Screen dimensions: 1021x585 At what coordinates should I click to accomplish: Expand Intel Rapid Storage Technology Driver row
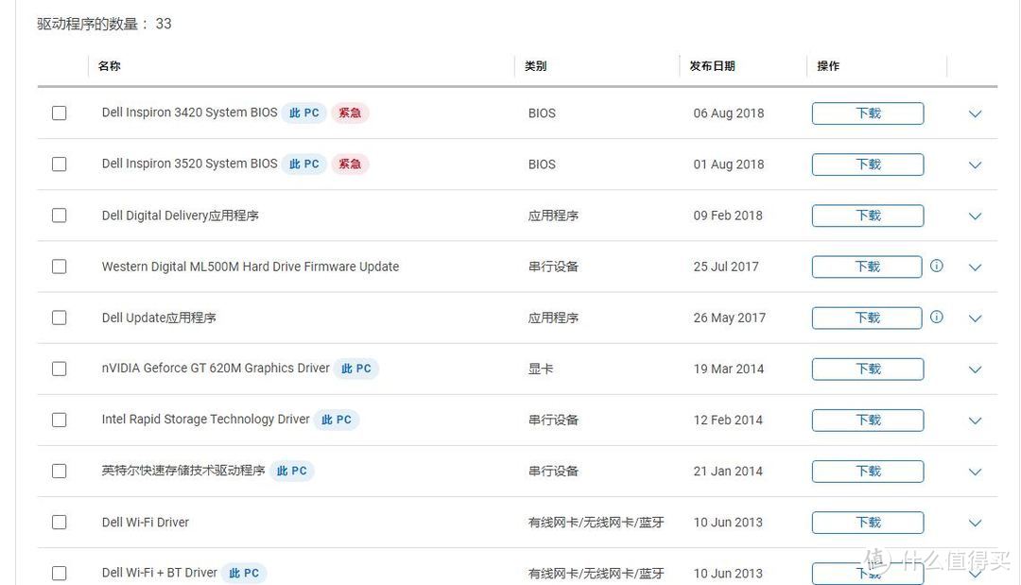click(975, 421)
